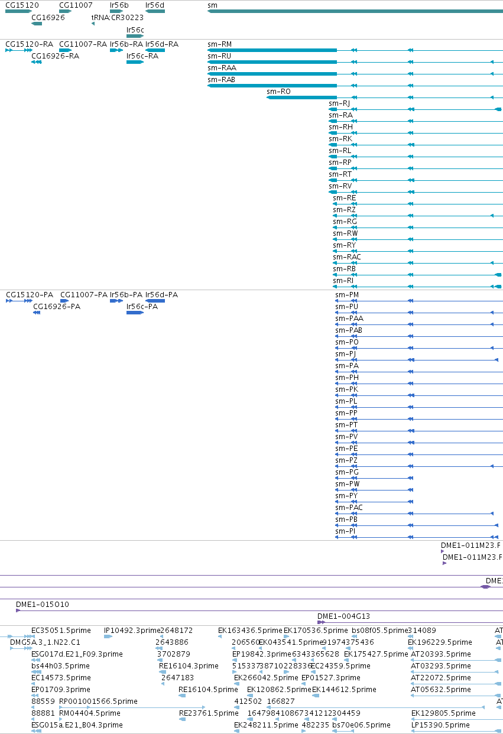Click the EK248211.5prime EST label
The image size is (503, 734).
pyautogui.click(x=267, y=725)
